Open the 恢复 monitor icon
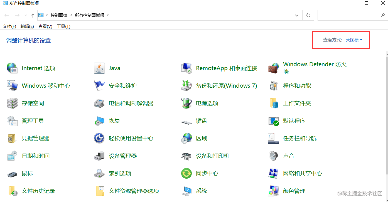 [x=99, y=121]
